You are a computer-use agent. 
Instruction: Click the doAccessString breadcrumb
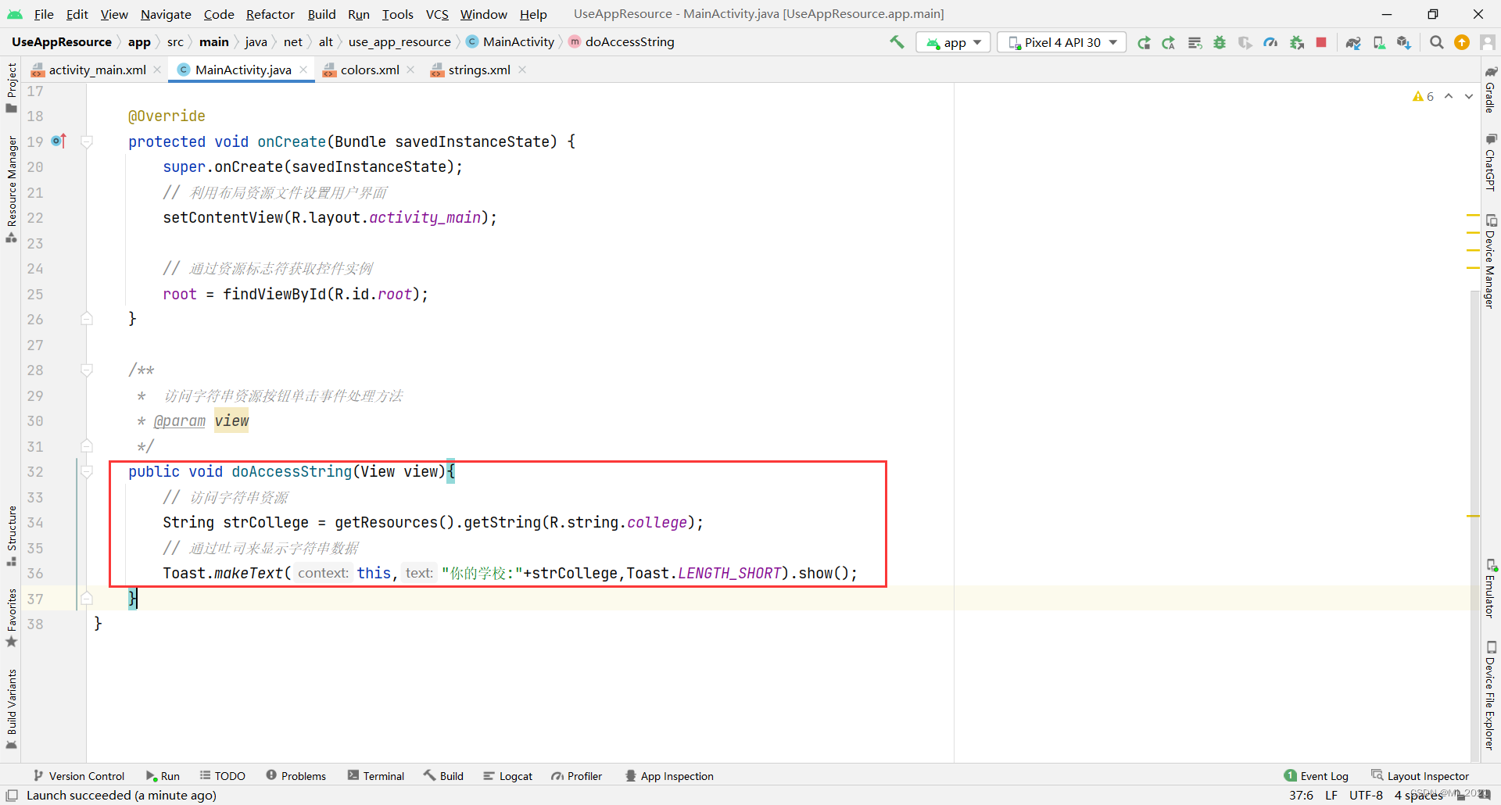pos(622,42)
